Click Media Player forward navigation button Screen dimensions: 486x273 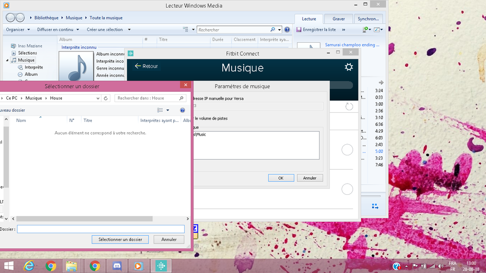click(20, 17)
